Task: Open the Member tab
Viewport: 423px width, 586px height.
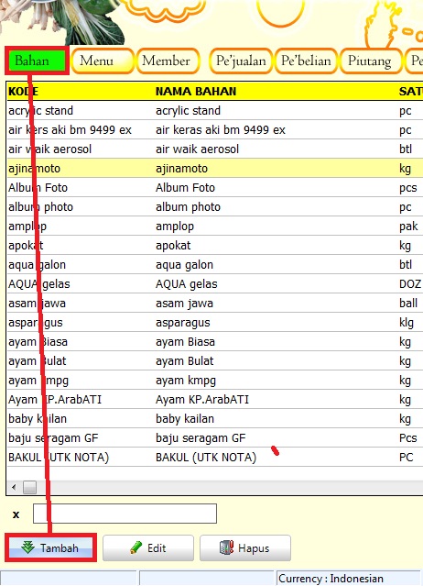Action: [168, 61]
